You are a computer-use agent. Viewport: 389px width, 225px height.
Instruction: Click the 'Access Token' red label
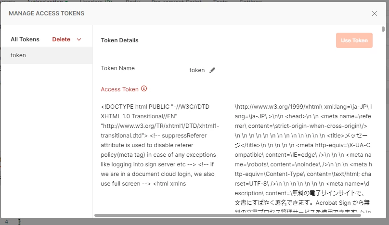119,89
